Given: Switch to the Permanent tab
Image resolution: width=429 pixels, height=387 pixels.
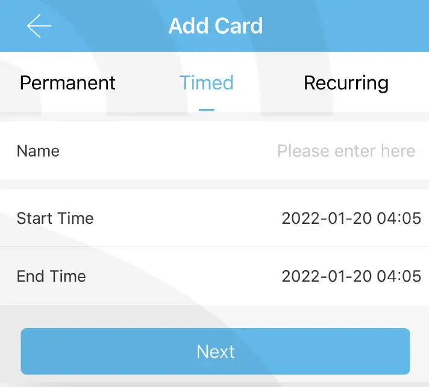Looking at the screenshot, I should (x=67, y=83).
